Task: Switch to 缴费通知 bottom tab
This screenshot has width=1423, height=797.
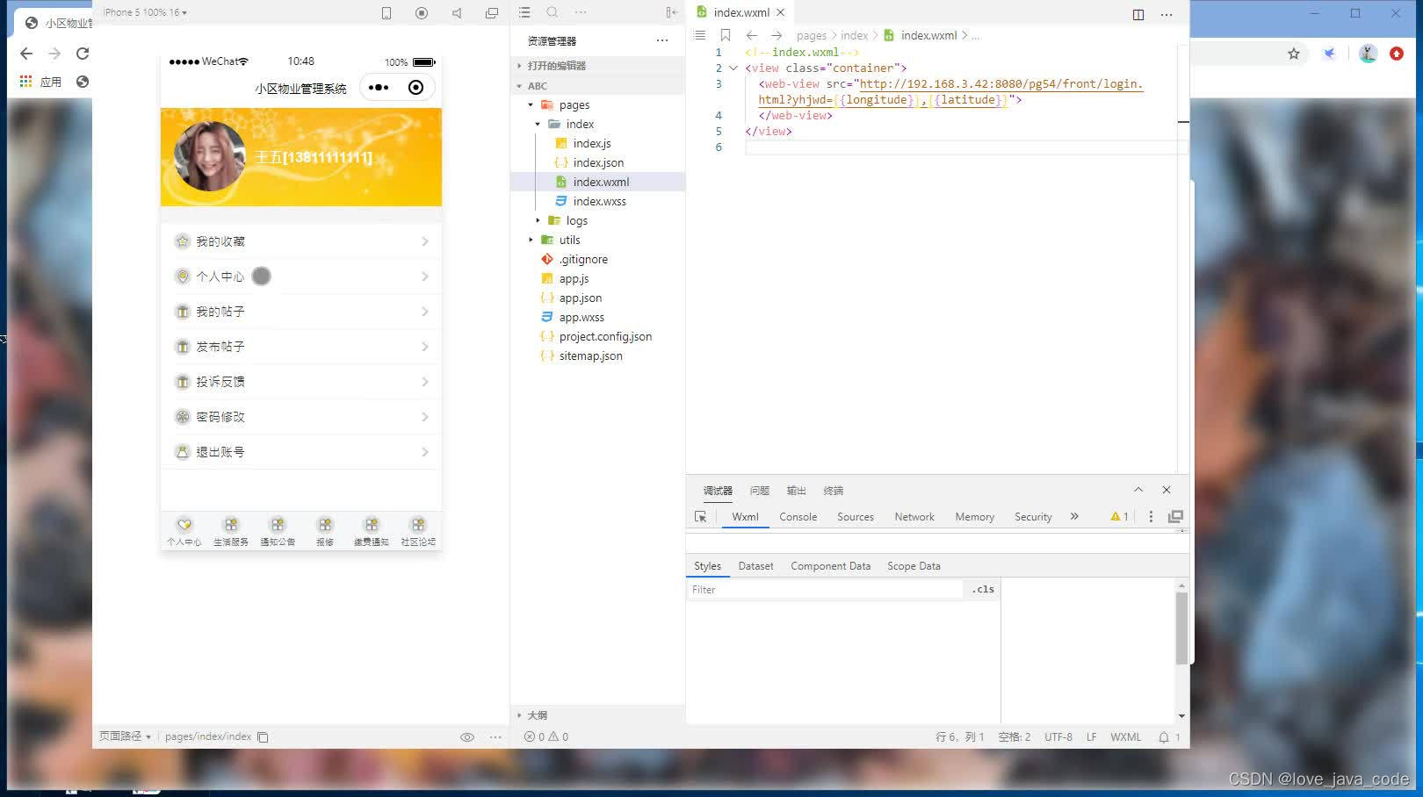Action: click(372, 531)
